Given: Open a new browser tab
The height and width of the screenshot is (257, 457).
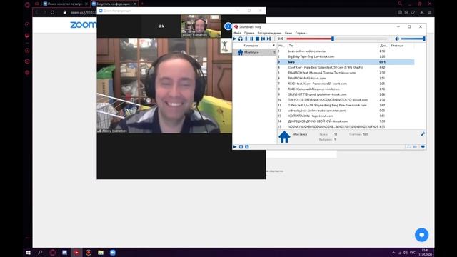Looking at the screenshot, I should click(142, 4).
